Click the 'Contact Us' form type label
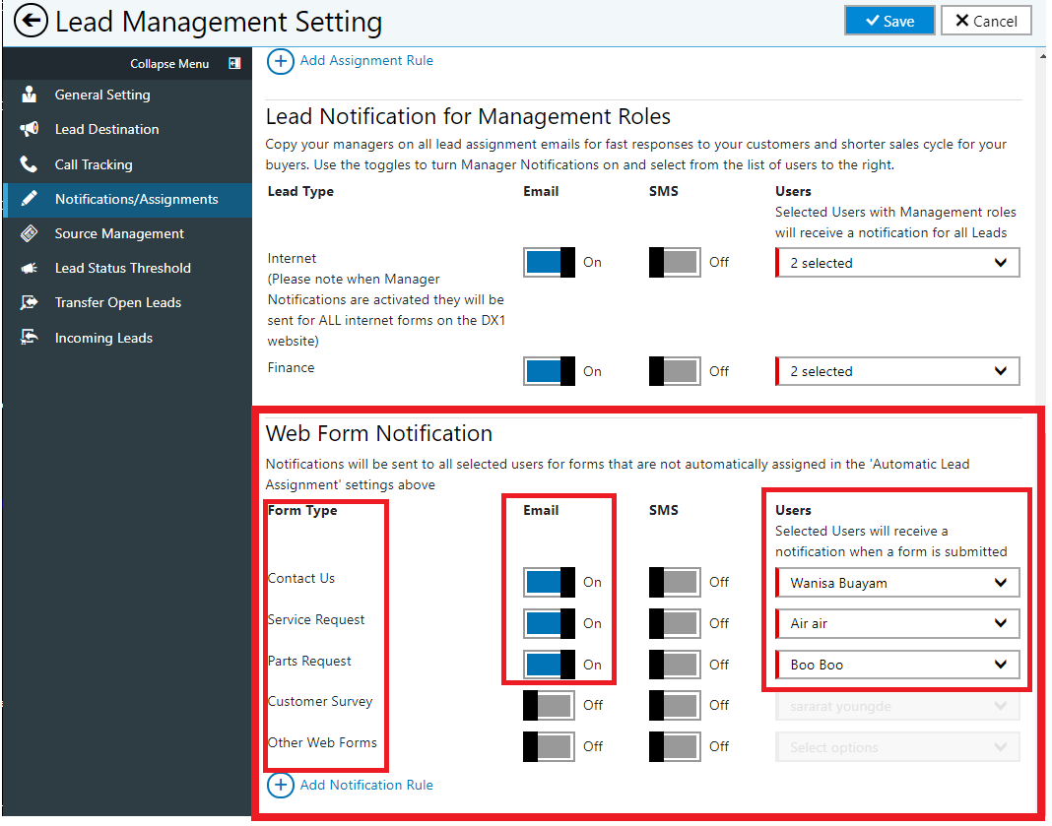This screenshot has height=826, width=1052. coord(301,578)
